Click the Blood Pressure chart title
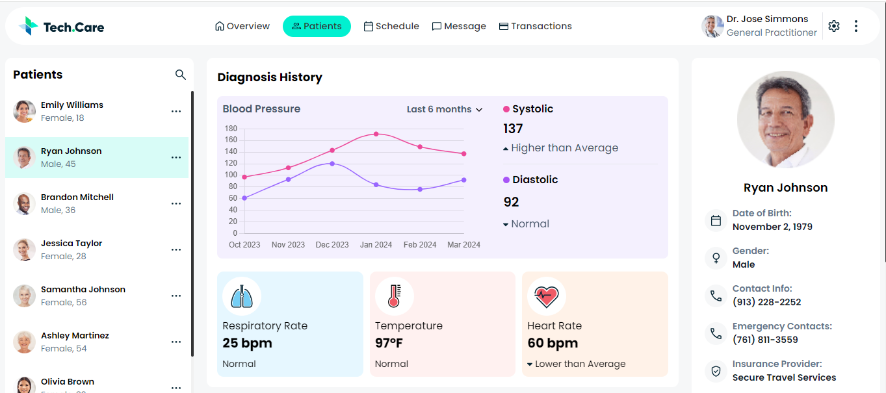The height and width of the screenshot is (393, 886). tap(261, 109)
